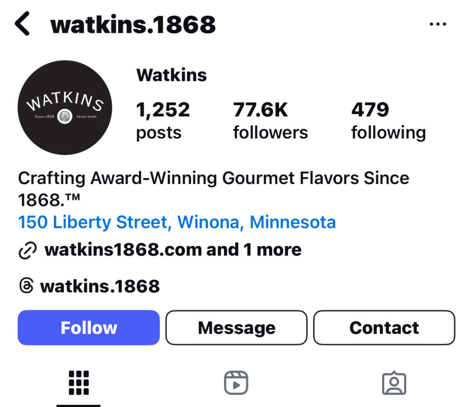Open the watkins.1868 Threads profile link

(100, 286)
